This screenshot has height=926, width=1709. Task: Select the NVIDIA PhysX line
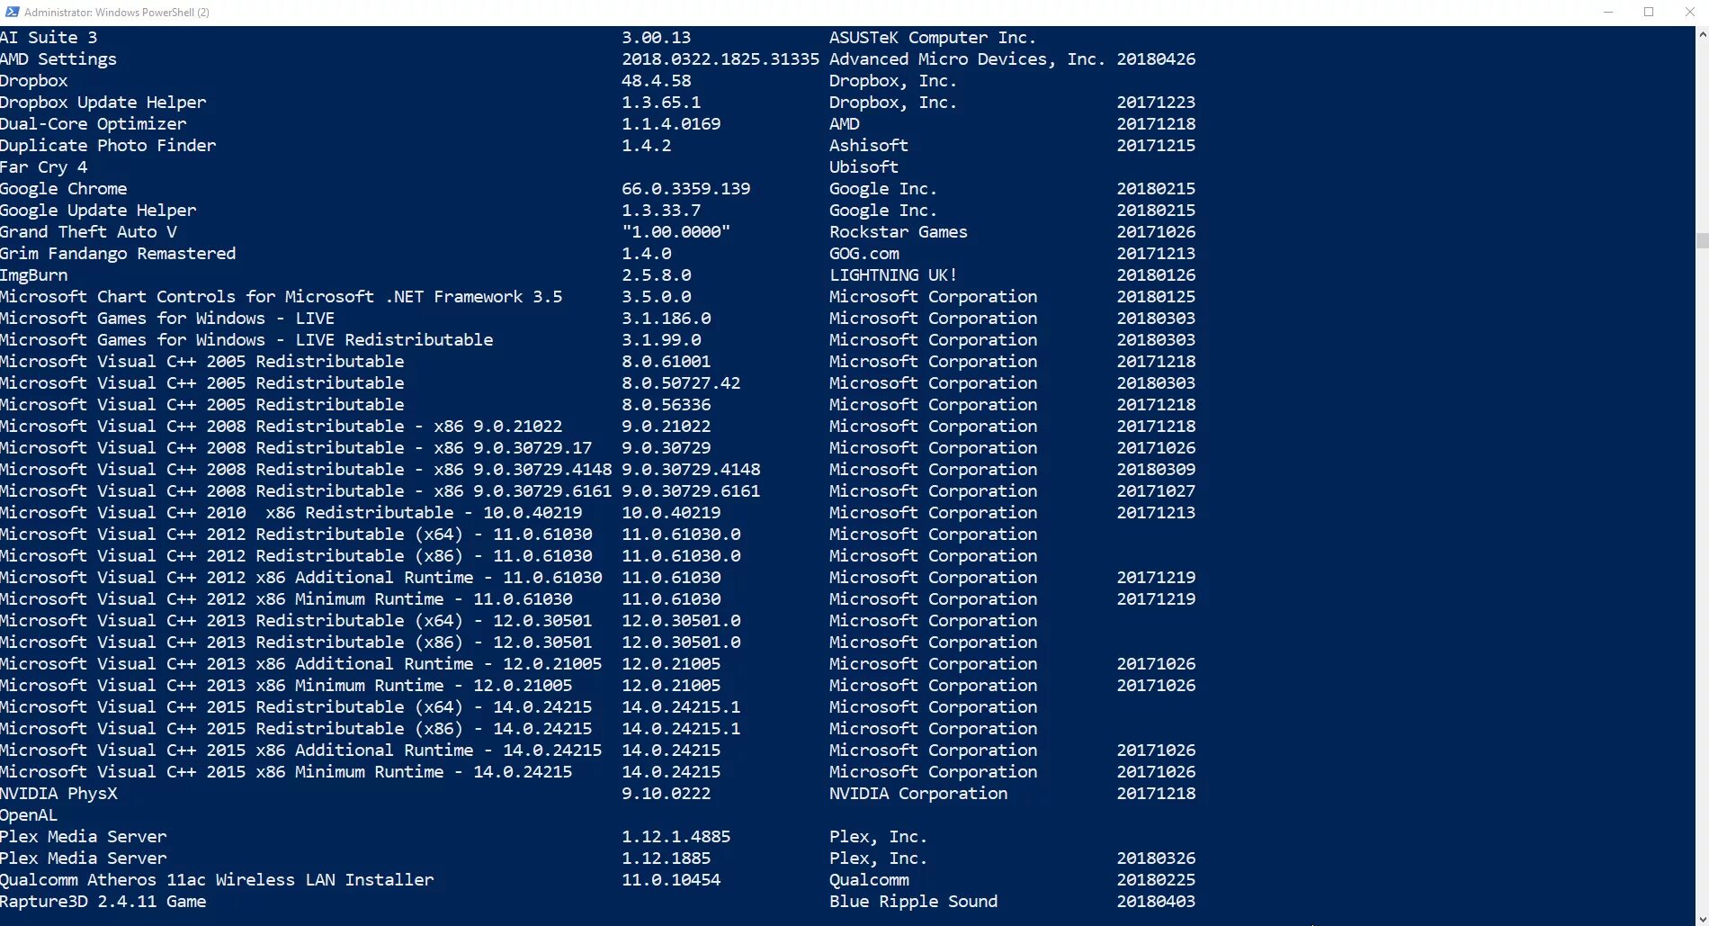pos(598,794)
